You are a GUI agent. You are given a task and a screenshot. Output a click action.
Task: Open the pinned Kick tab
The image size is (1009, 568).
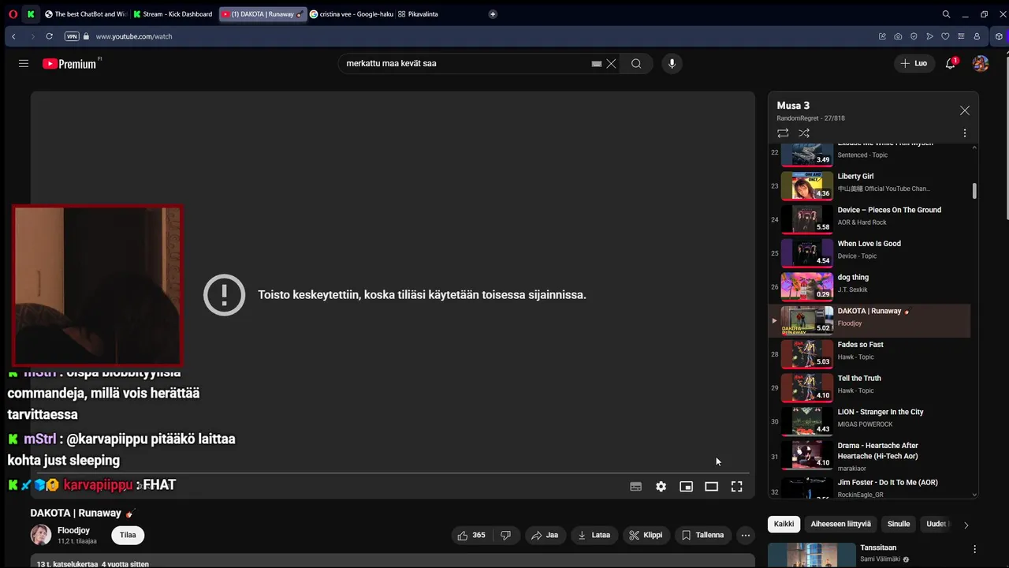click(31, 14)
